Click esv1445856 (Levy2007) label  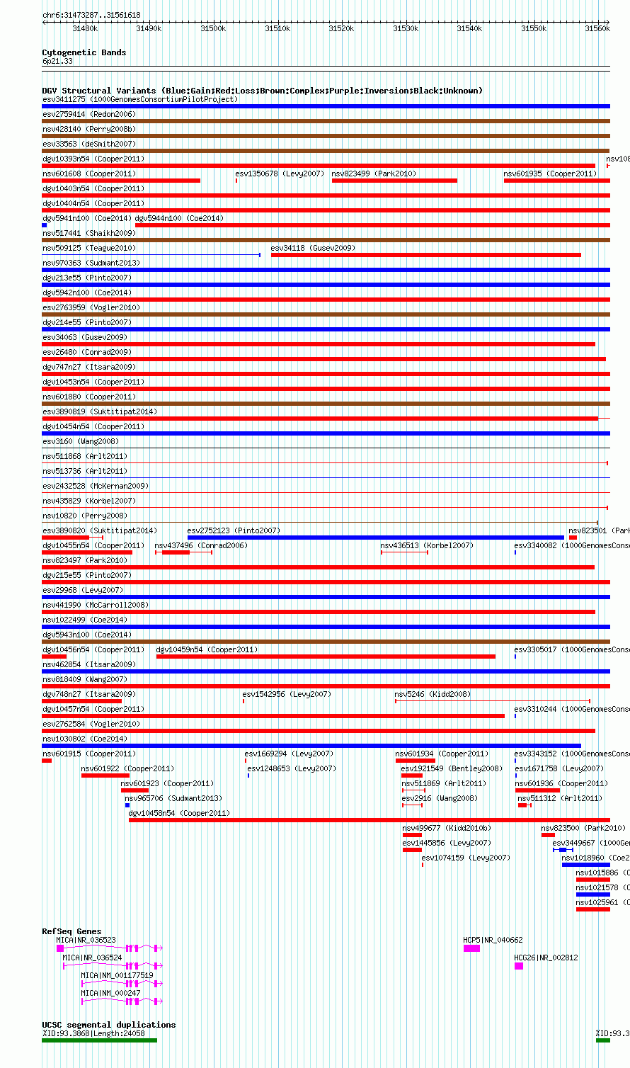point(447,843)
